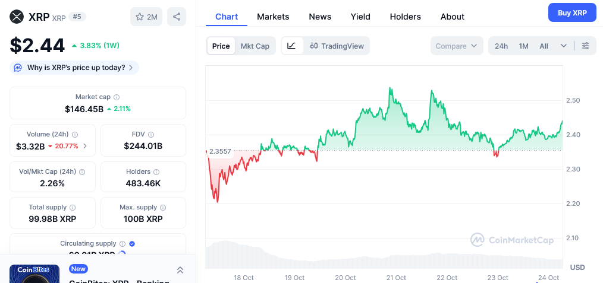The width and height of the screenshot is (603, 283).
Task: Click the FDV info icon
Action: pos(152,135)
